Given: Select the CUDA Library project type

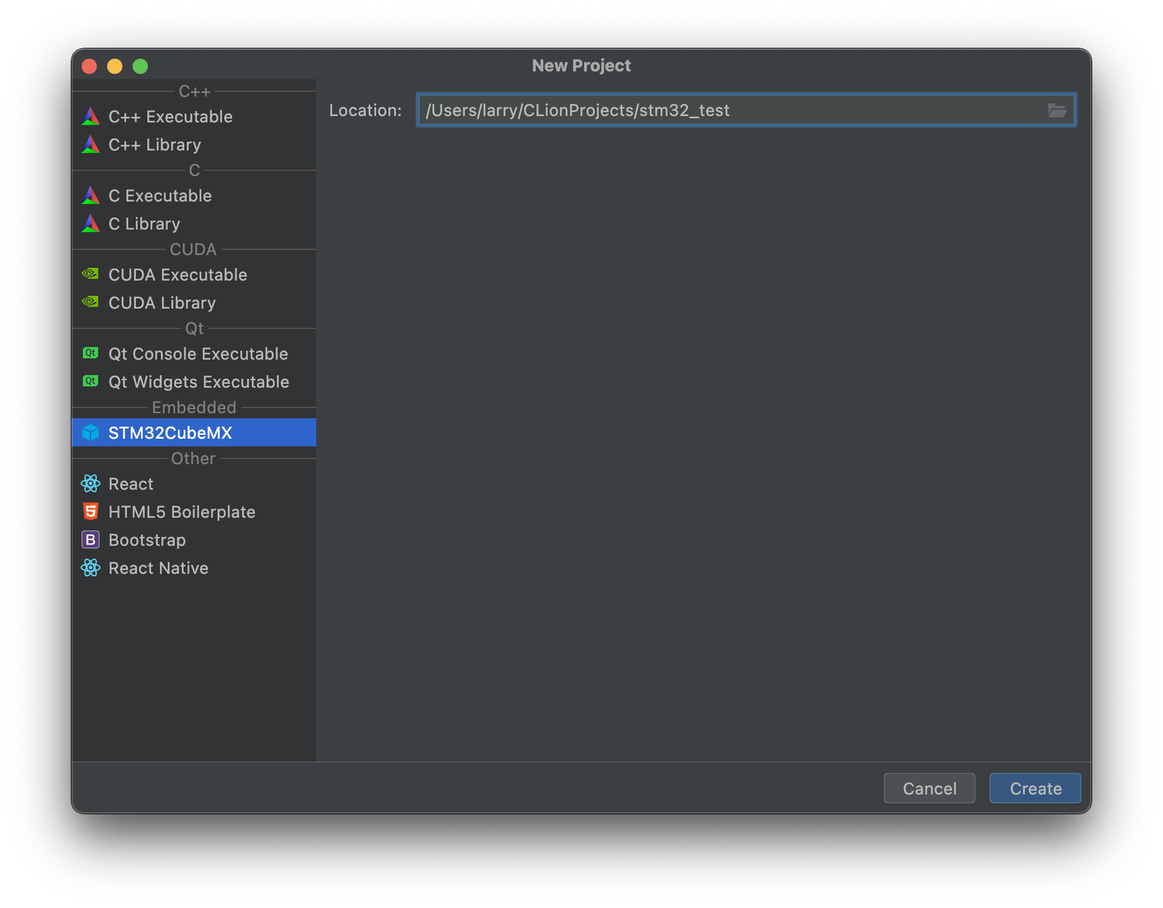Looking at the screenshot, I should click(x=162, y=302).
